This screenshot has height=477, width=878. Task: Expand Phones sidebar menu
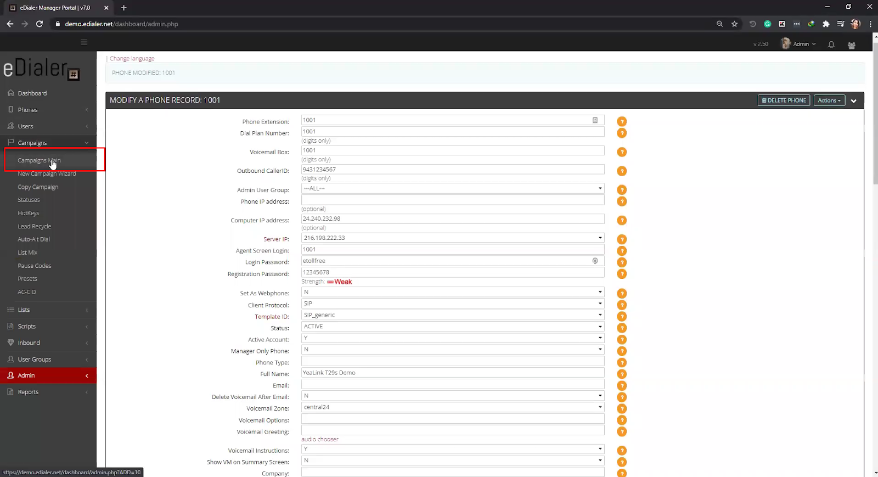[48, 110]
